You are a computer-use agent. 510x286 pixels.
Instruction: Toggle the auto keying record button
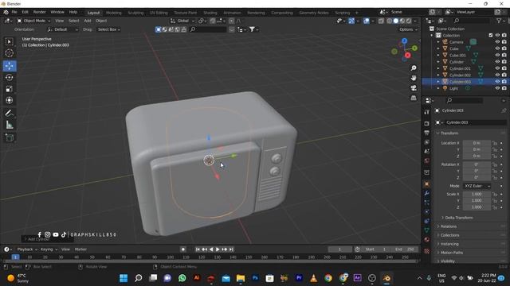tap(183, 249)
